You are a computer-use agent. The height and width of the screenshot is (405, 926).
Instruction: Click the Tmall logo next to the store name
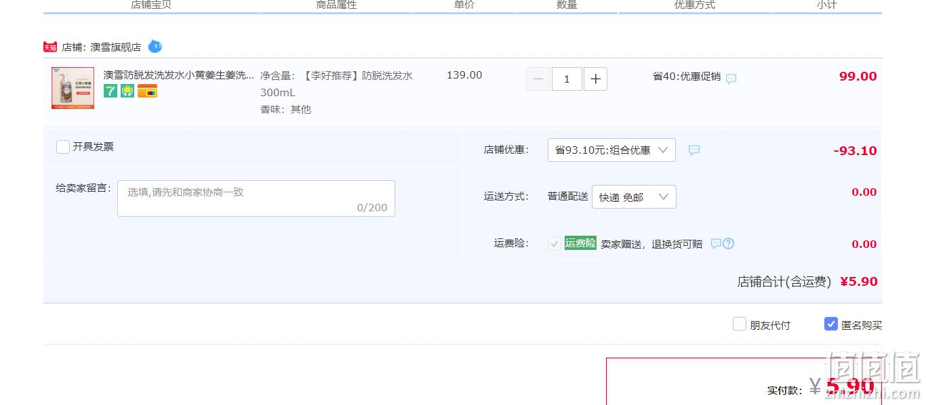click(50, 47)
